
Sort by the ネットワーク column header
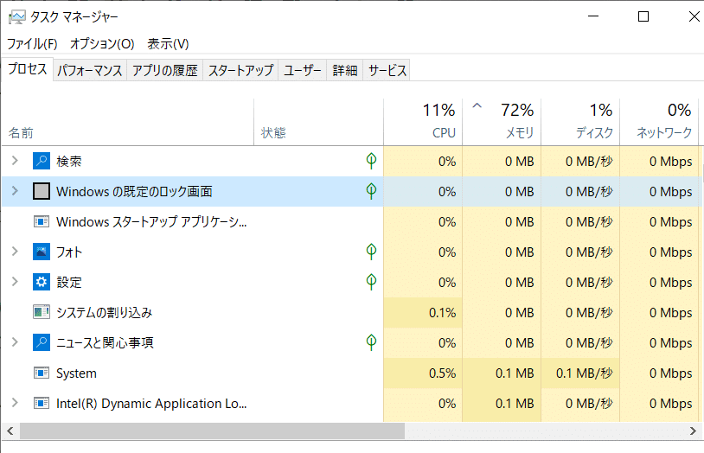tap(659, 122)
